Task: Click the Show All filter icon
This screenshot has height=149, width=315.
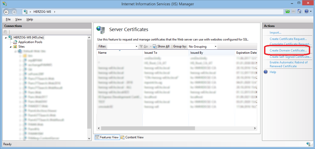Action: click(x=155, y=47)
